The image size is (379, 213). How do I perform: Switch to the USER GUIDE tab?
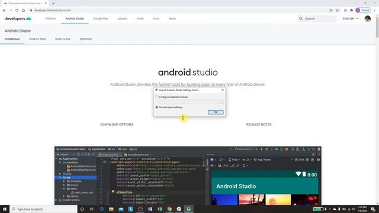(x=63, y=39)
